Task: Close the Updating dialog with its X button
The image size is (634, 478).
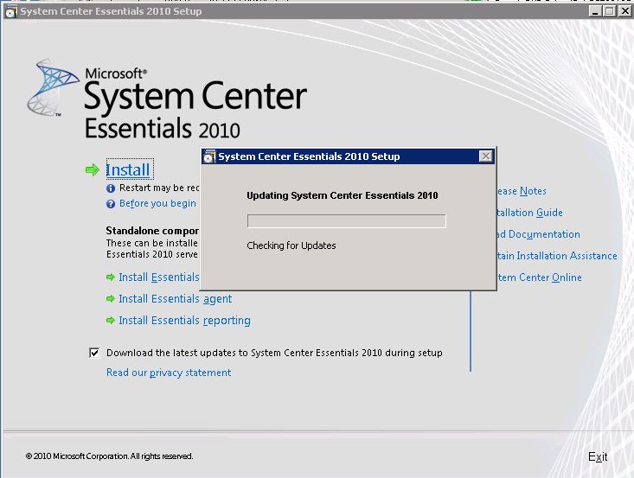Action: tap(485, 156)
